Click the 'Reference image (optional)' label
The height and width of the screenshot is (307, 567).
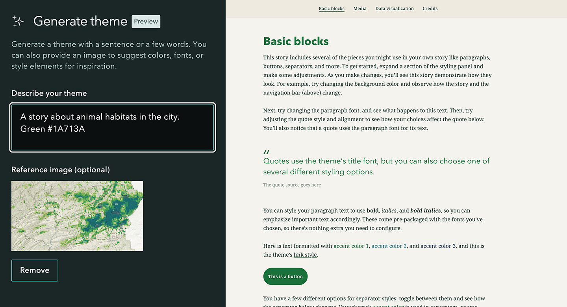point(61,170)
